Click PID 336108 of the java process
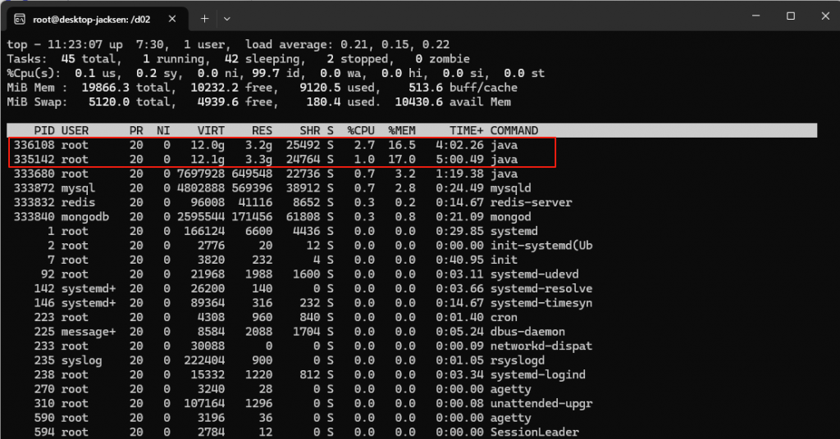840x439 pixels. point(34,145)
